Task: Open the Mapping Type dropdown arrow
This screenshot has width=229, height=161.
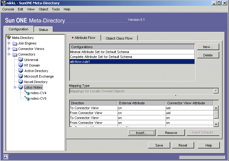Action: pyautogui.click(x=216, y=91)
